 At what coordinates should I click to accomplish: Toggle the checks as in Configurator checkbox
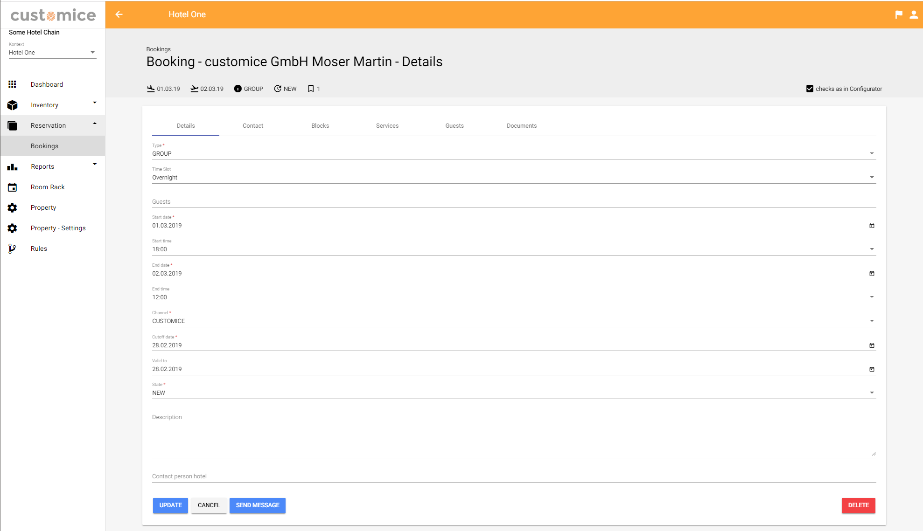click(810, 89)
